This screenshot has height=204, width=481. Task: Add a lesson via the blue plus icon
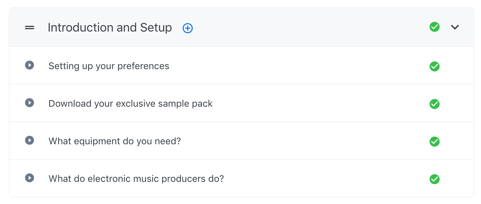pos(188,28)
